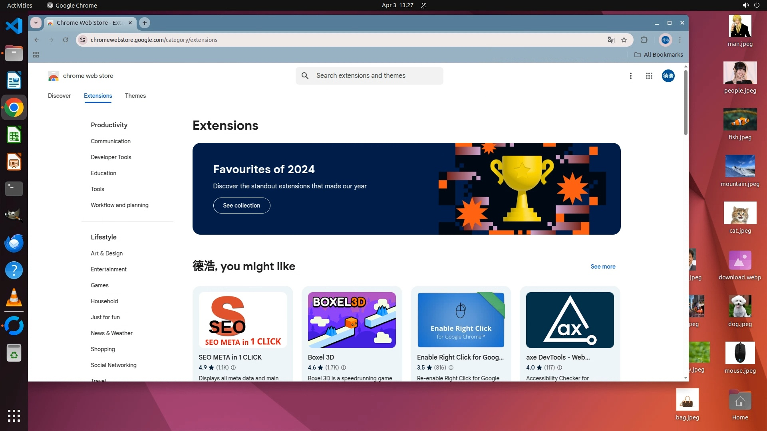Click the See collection button
Image resolution: width=767 pixels, height=431 pixels.
point(241,206)
